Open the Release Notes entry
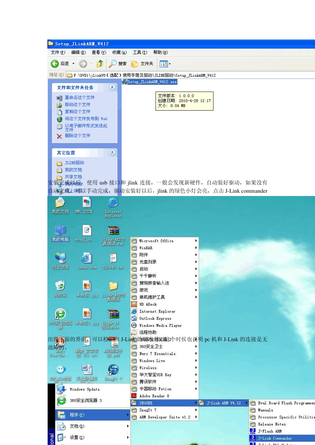 click(x=283, y=424)
